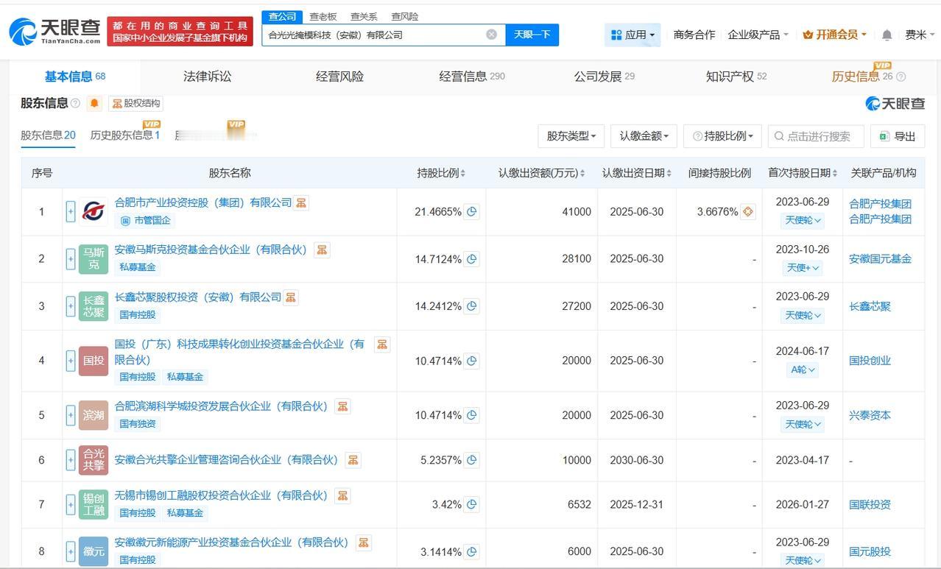
Task: Click pie chart icon beside 5.2357% shareholding
Action: [x=472, y=459]
